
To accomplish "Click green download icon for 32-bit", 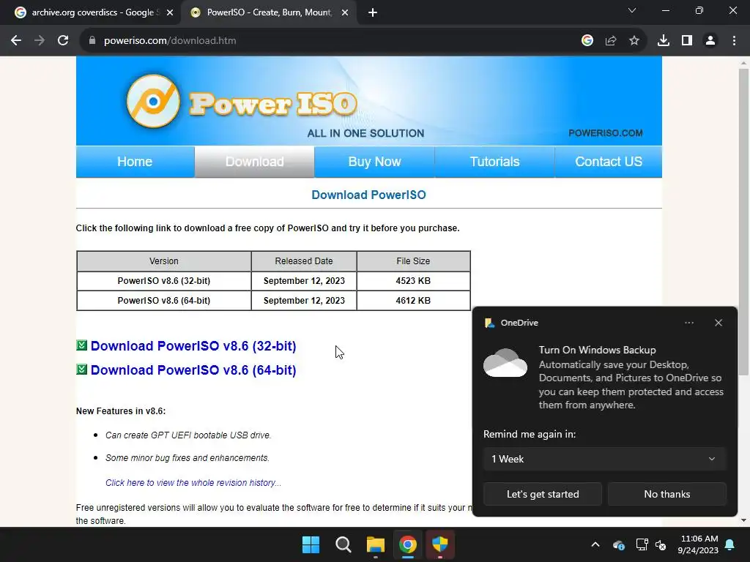I will pos(82,345).
